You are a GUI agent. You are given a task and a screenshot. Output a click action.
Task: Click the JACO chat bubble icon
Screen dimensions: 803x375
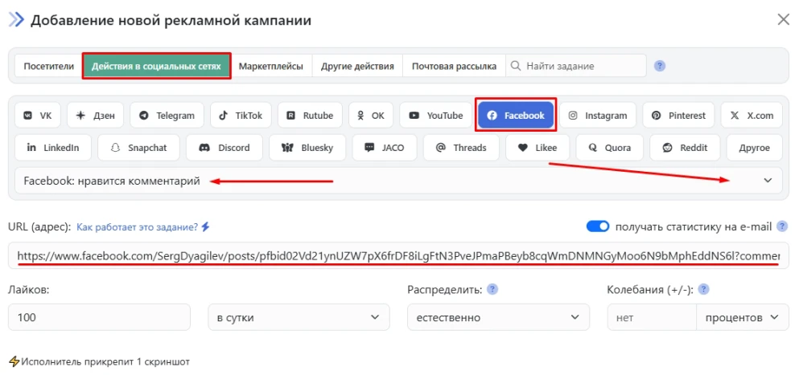coord(369,148)
